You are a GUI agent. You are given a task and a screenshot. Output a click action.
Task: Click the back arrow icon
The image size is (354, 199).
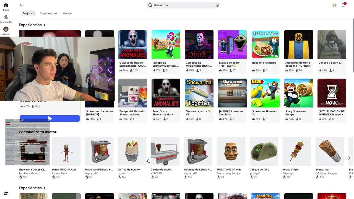point(21,5)
